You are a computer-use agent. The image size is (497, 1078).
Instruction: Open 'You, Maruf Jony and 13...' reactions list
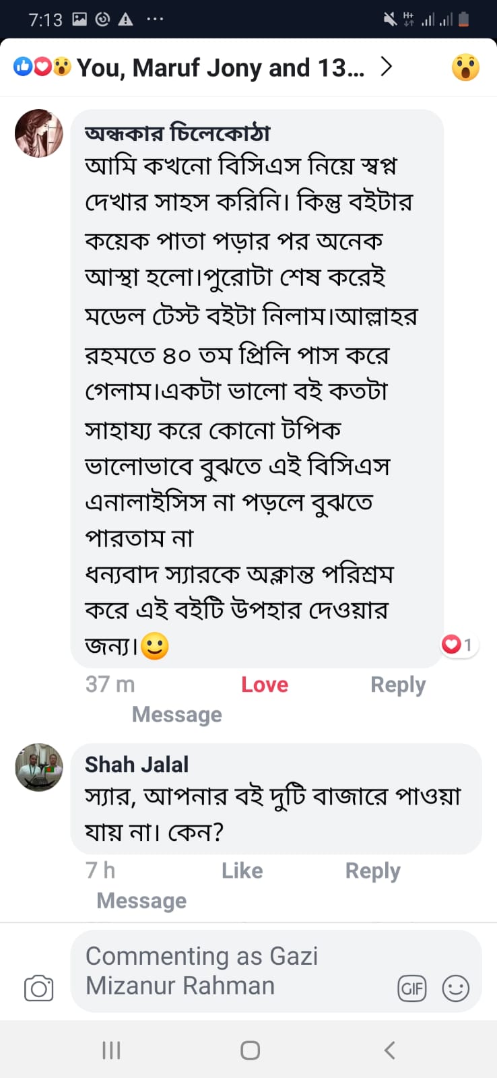(x=220, y=67)
